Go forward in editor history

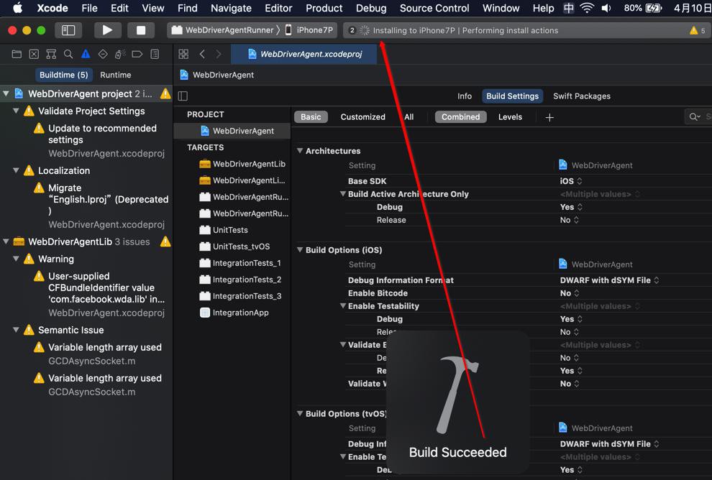point(219,55)
